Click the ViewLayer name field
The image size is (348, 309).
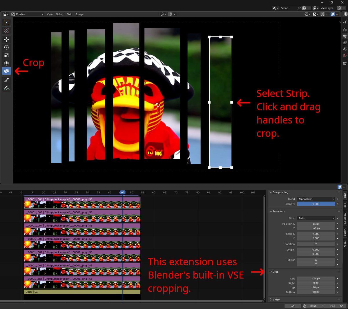point(328,8)
